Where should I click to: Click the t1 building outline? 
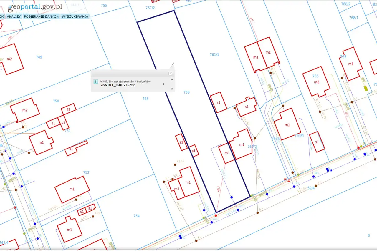[69, 109]
